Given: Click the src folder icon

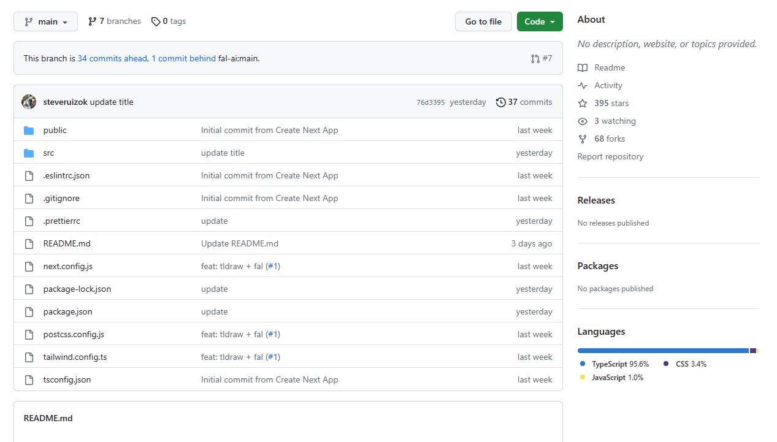Looking at the screenshot, I should 29,153.
